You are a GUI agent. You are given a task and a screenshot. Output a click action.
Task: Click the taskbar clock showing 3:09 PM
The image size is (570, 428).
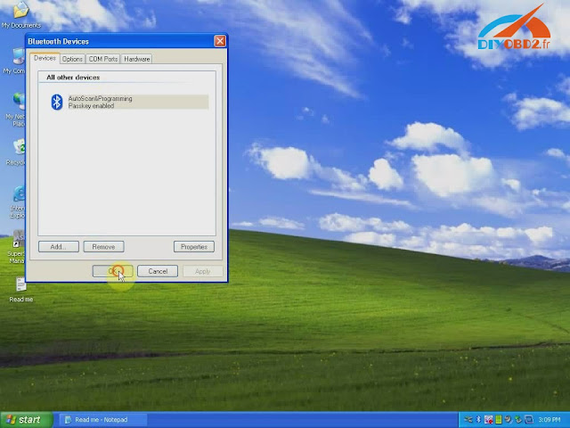[x=550, y=420]
